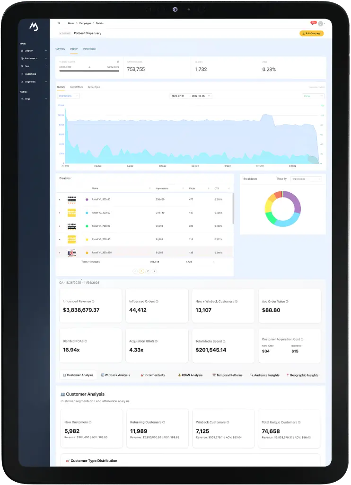Click the Creatives table vertical scrollbar

(233, 209)
